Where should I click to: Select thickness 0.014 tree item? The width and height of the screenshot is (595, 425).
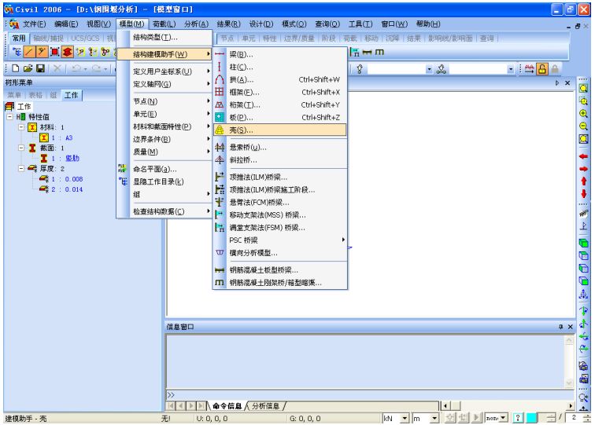click(74, 189)
